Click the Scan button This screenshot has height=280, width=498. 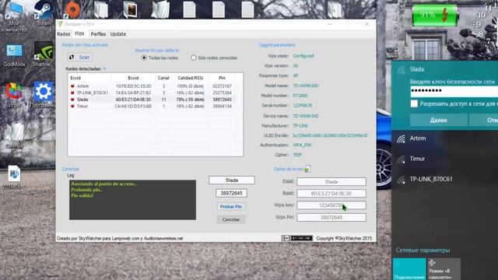pyautogui.click(x=80, y=57)
